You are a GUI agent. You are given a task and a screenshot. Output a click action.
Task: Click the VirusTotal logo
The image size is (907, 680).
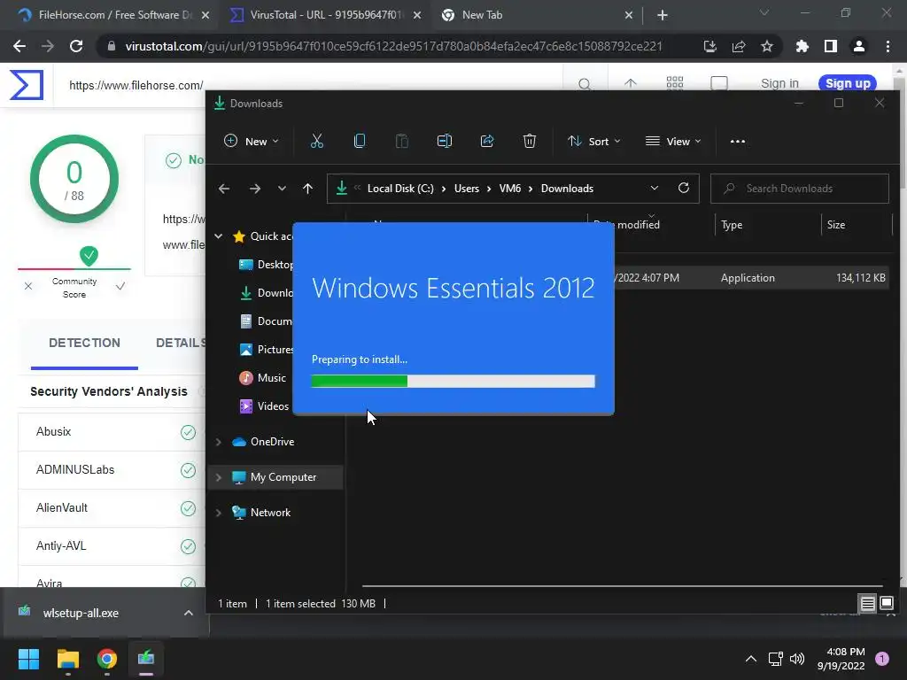27,84
